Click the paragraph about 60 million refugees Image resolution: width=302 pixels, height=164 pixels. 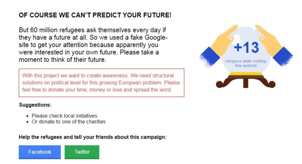[94, 45]
